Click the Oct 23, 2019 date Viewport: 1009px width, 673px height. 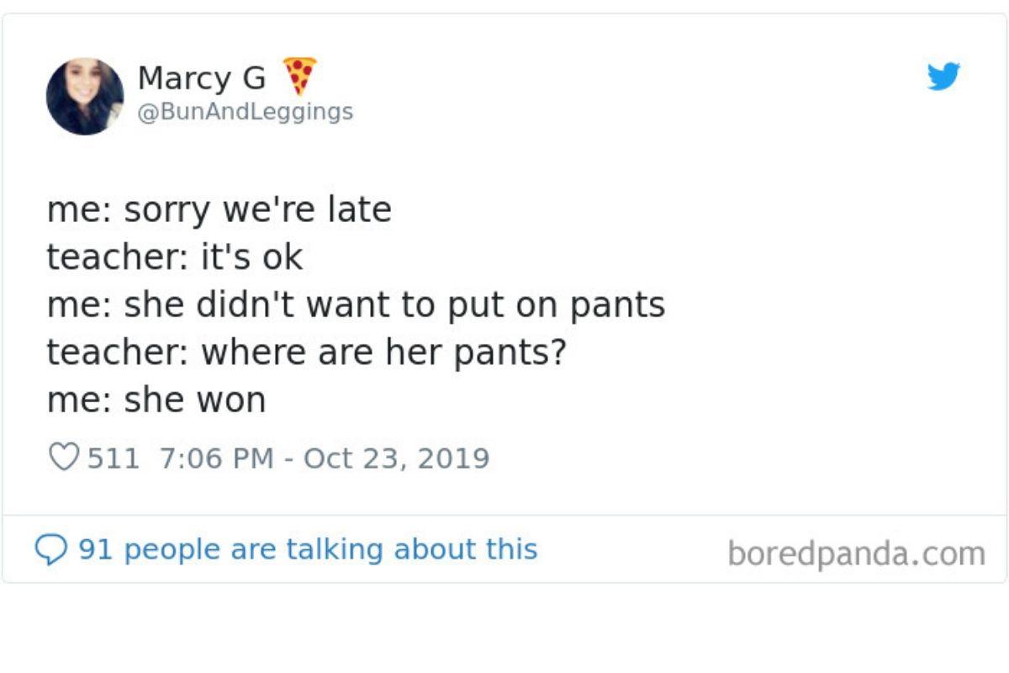pyautogui.click(x=396, y=458)
